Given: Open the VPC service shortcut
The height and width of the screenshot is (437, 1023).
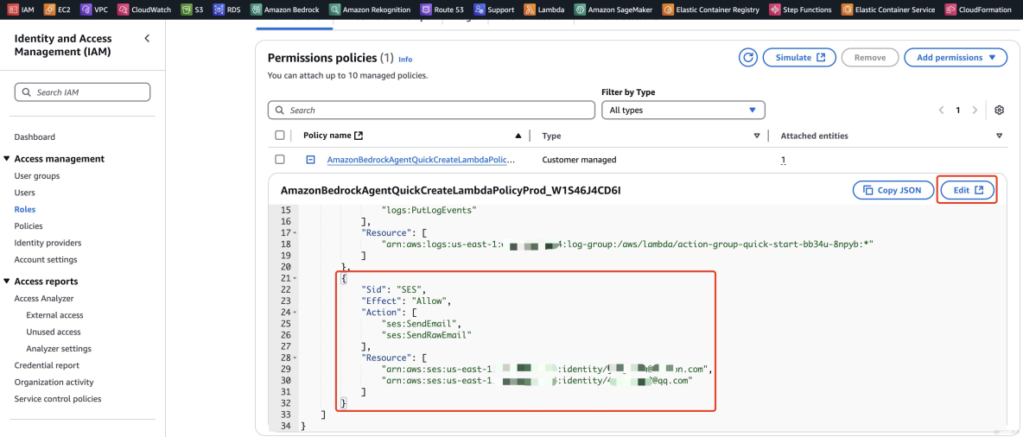Looking at the screenshot, I should [x=94, y=9].
